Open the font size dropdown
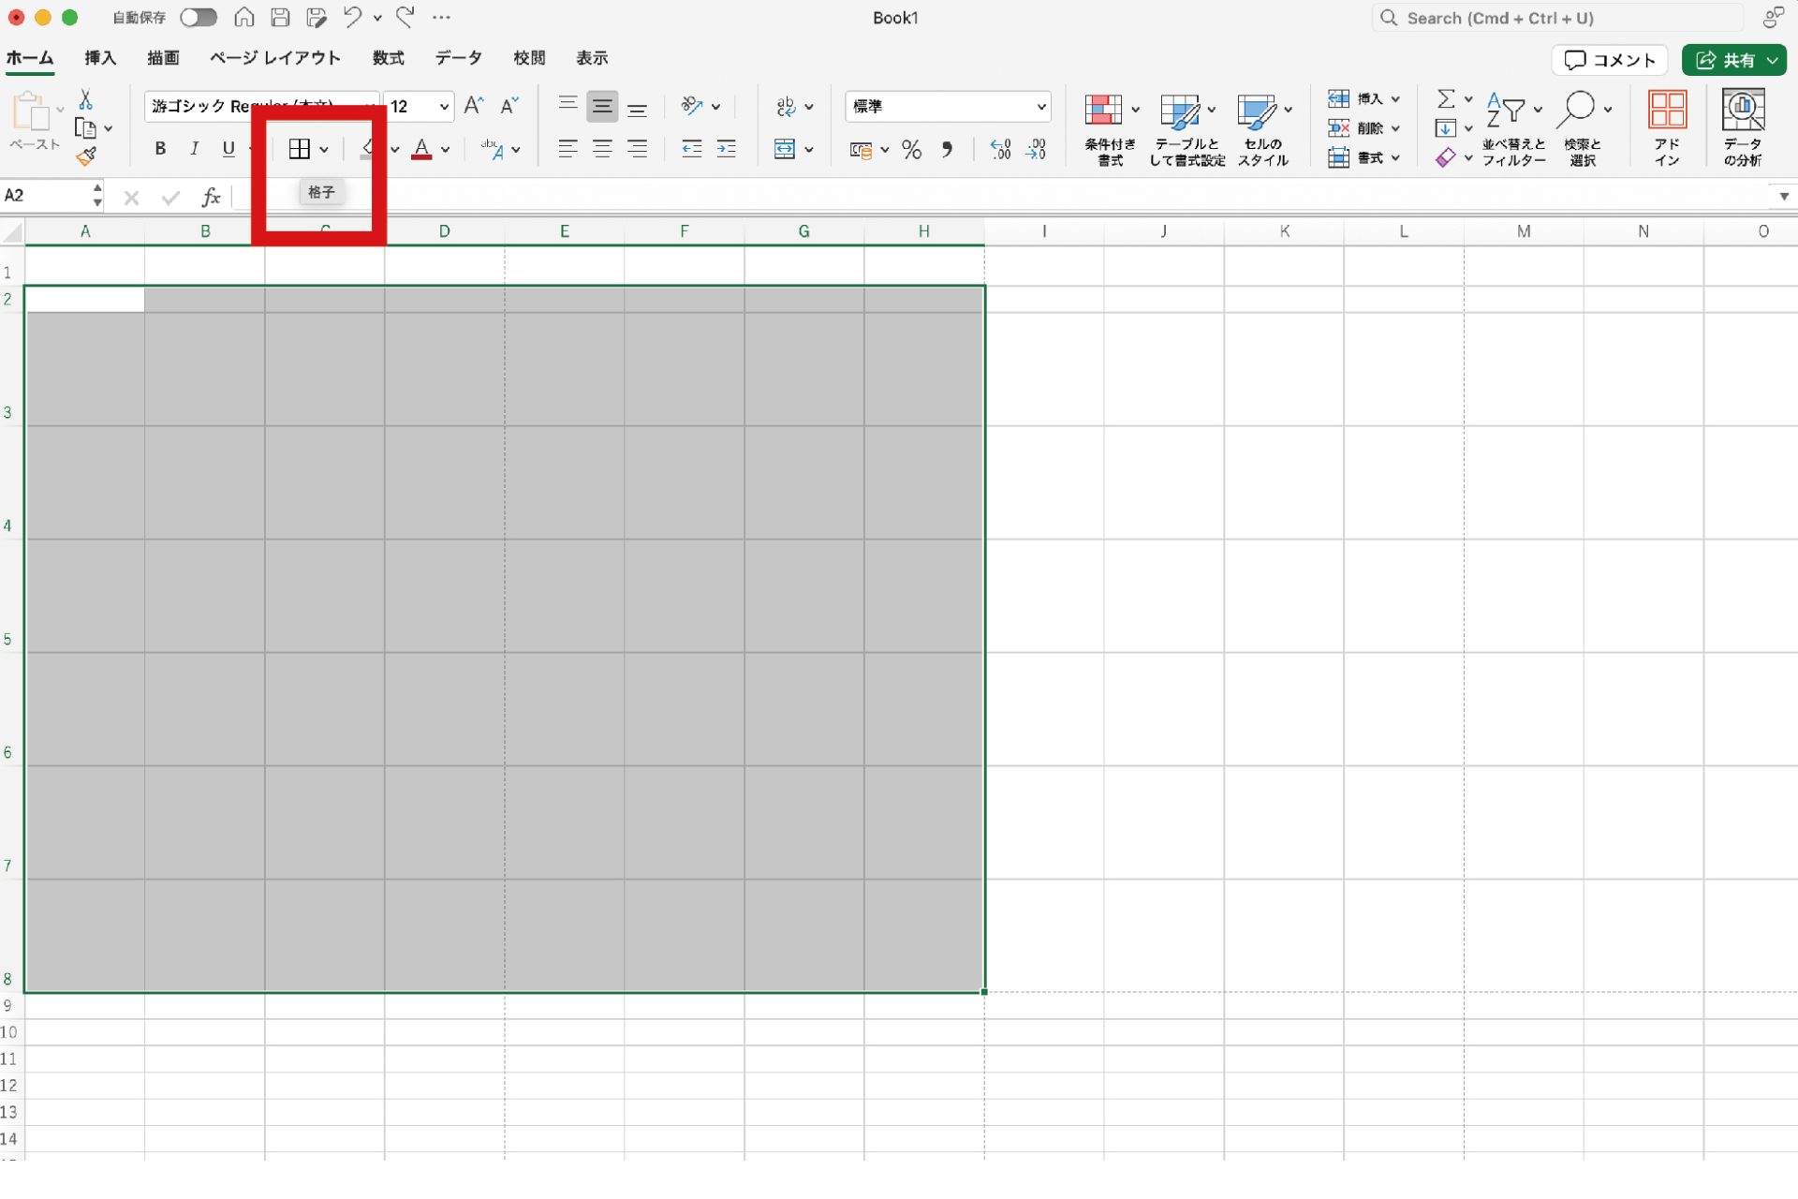The image size is (1798, 1199). (x=444, y=107)
